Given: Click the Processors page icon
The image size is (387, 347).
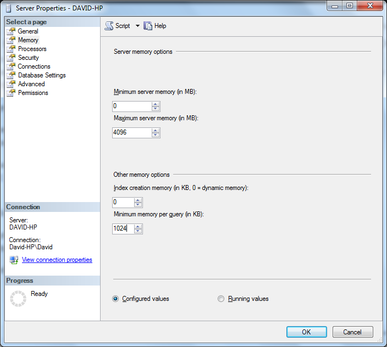Looking at the screenshot, I should click(x=10, y=49).
